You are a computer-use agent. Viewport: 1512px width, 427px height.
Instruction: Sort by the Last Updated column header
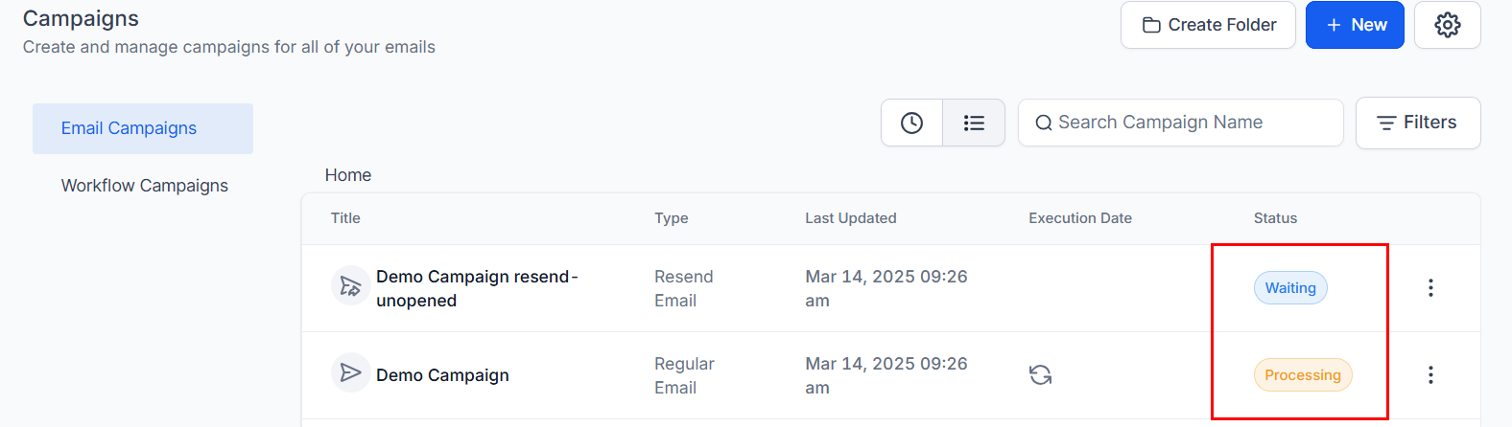click(850, 218)
